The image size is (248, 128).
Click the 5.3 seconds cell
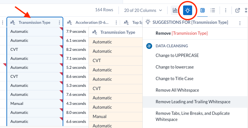click(x=76, y=86)
